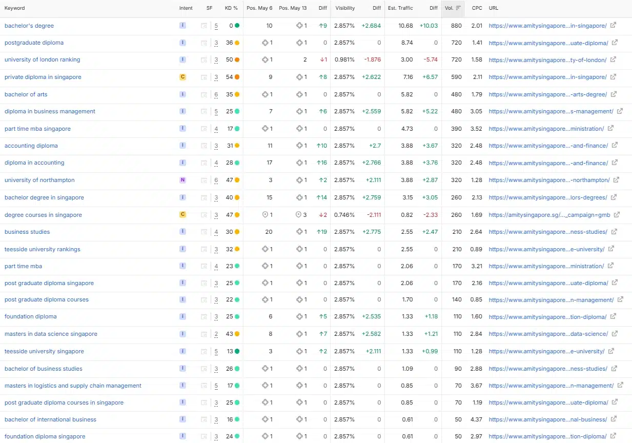Open the masters in logistics and supply chain management keyword

[x=73, y=386]
